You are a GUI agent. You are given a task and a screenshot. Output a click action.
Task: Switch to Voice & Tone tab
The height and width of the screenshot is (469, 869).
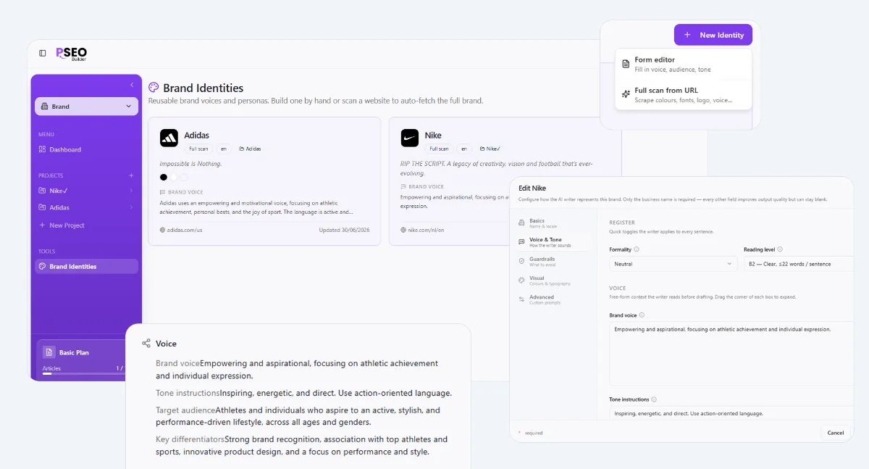click(554, 242)
